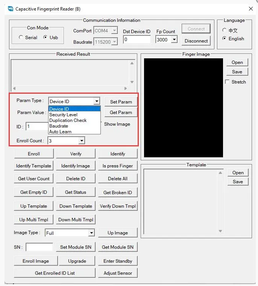This screenshot has width=258, height=286.
Task: Click scroll down arrow in Template box
Action: (220, 231)
